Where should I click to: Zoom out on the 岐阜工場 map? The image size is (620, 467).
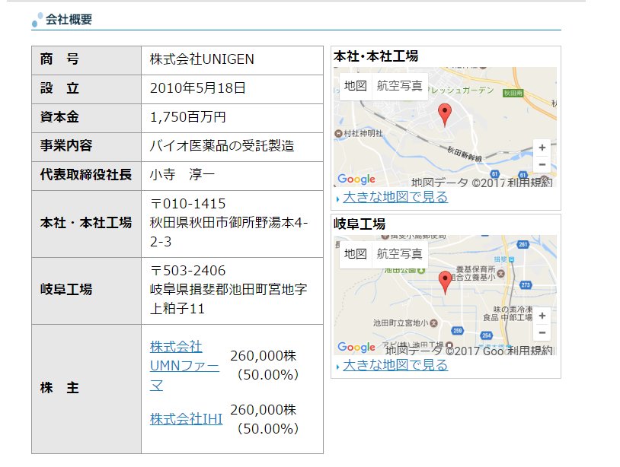click(542, 332)
